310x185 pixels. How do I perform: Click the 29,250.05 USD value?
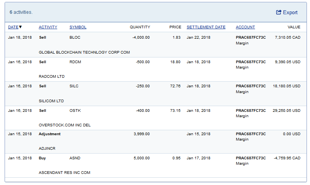click(x=286, y=111)
